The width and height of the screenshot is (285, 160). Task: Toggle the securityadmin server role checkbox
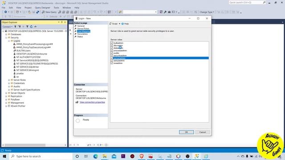click(112, 56)
